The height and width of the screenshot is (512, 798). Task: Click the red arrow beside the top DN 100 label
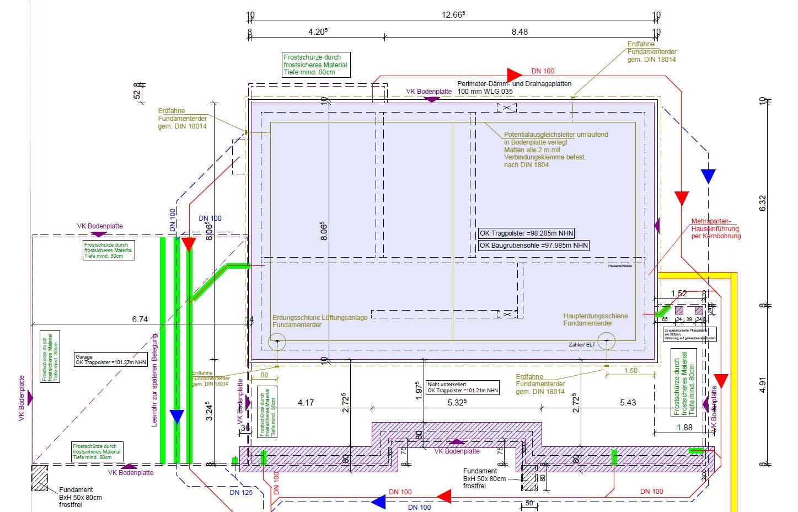[513, 74]
